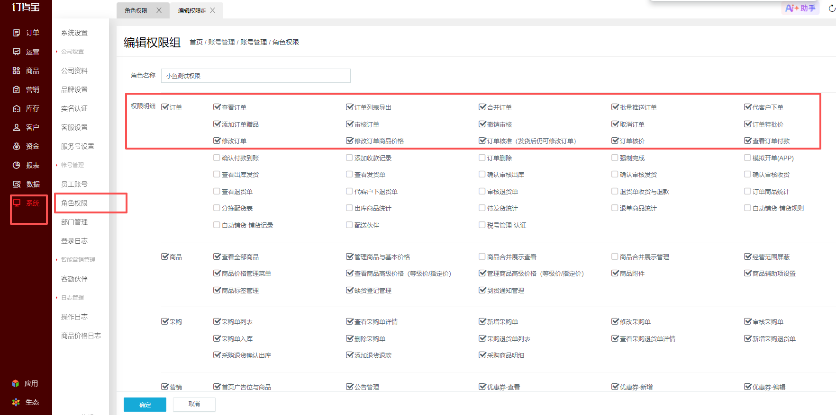The image size is (836, 415).
Task: Open 角色权限 in the submenu
Action: 74,203
